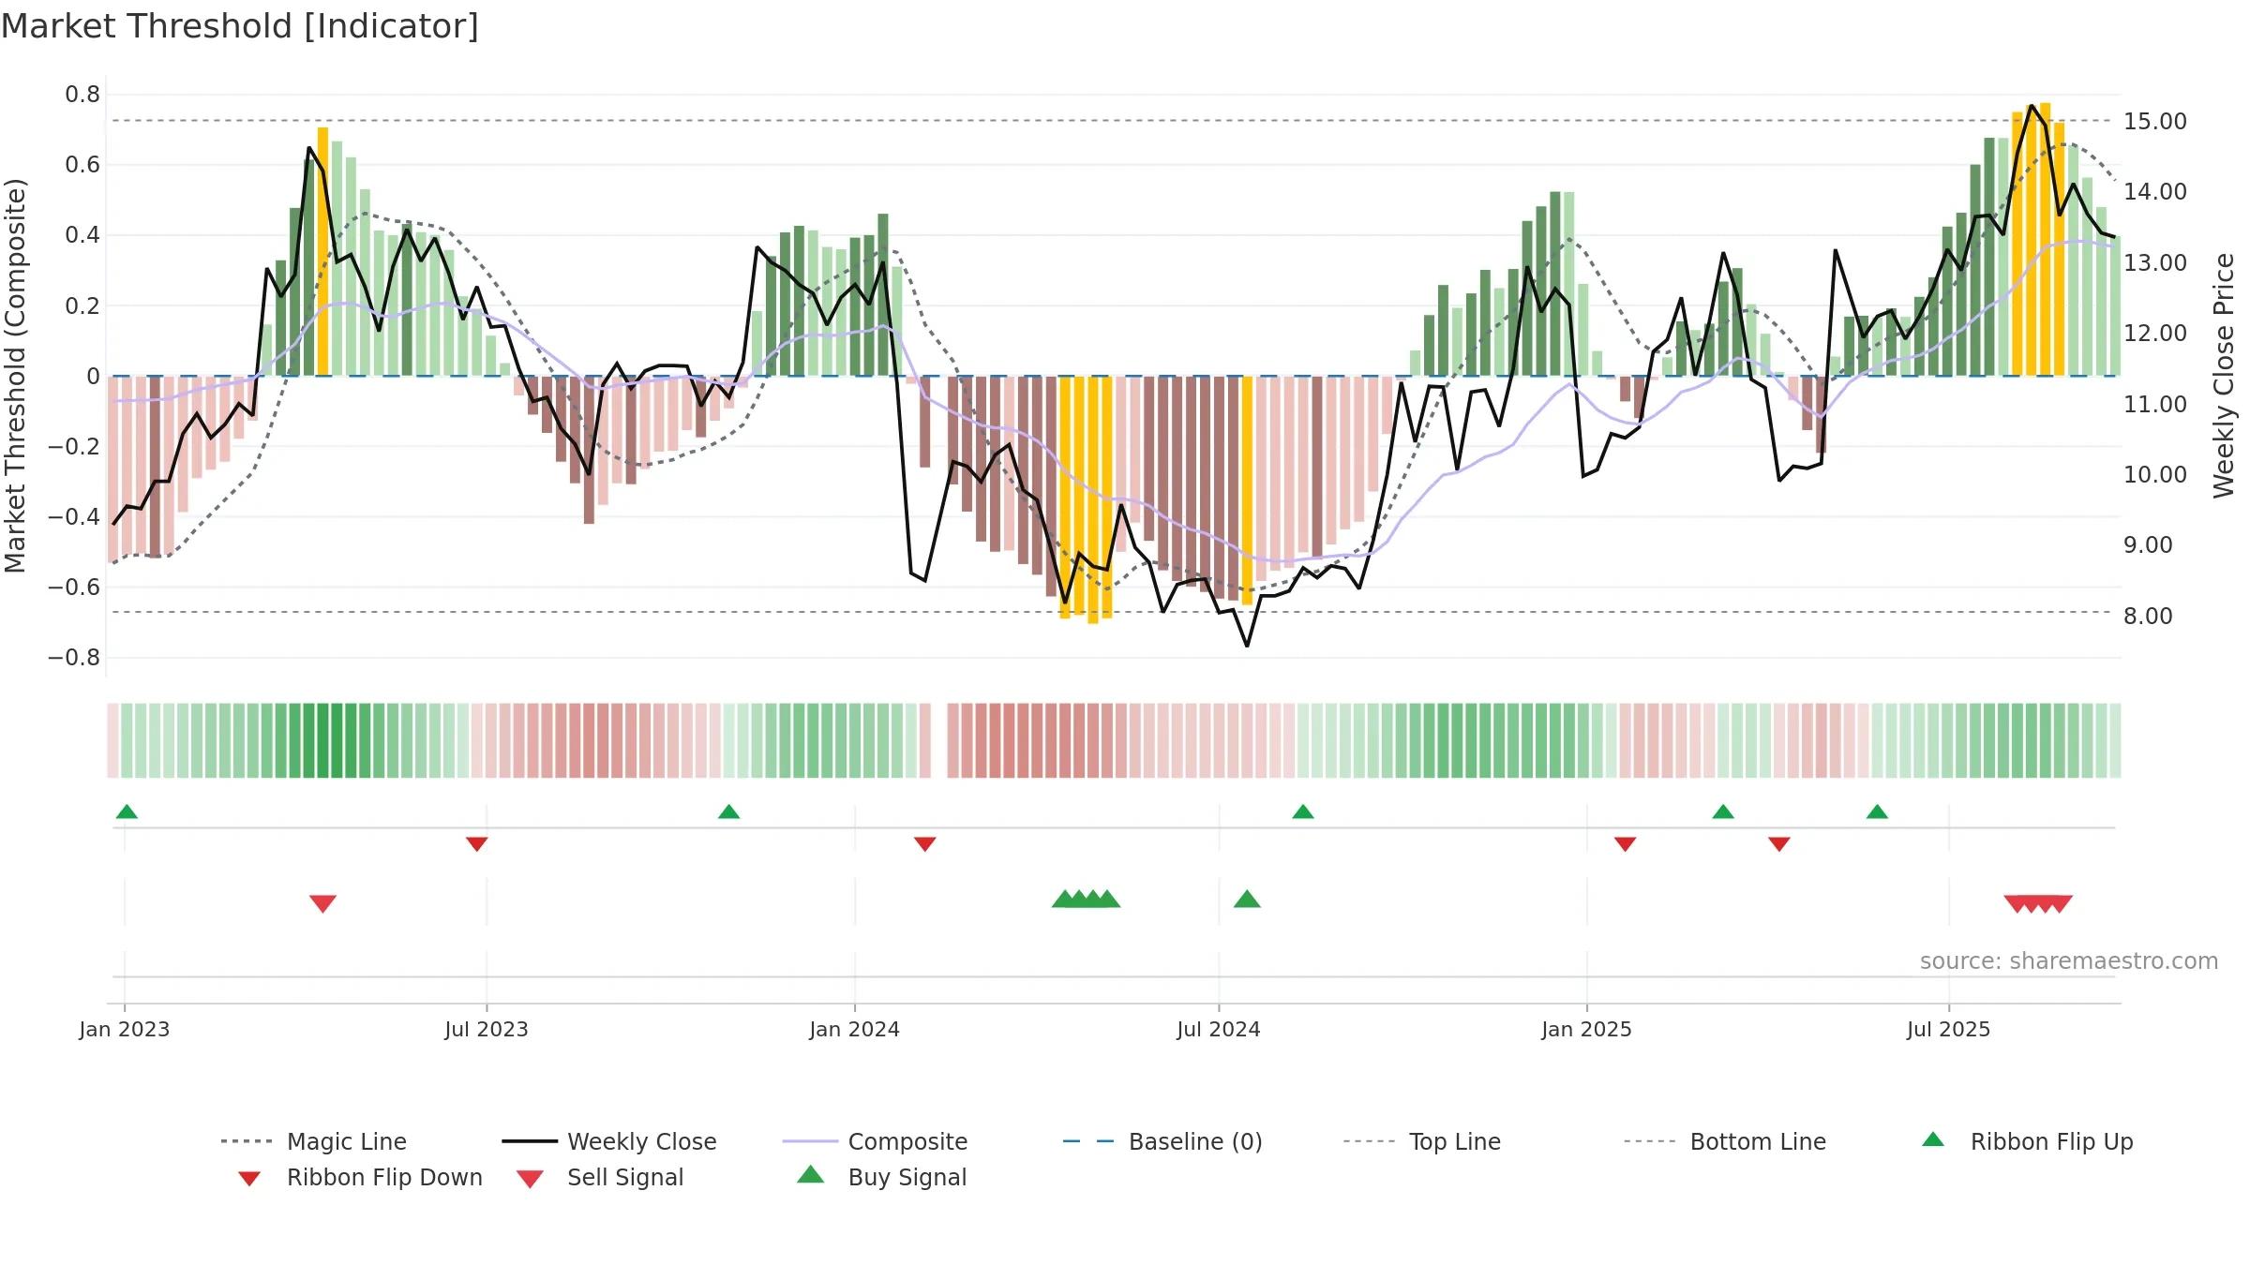Image resolution: width=2250 pixels, height=1265 pixels.
Task: Click the 12.00 price axis label
Action: [x=2155, y=333]
